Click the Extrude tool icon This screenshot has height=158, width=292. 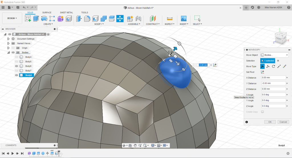click(36, 18)
